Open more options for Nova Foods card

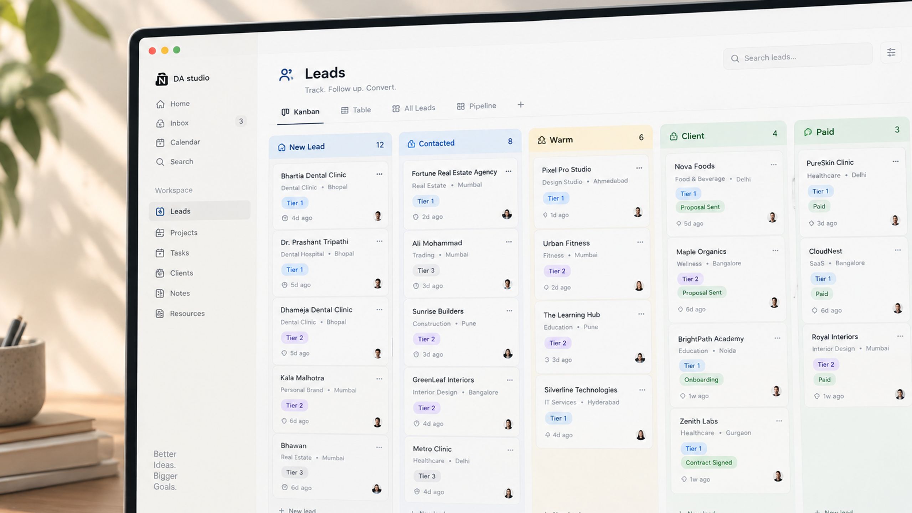pyautogui.click(x=773, y=165)
